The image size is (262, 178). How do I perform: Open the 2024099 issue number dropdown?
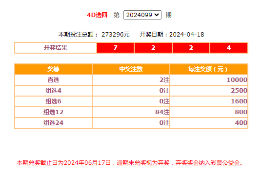(x=142, y=15)
